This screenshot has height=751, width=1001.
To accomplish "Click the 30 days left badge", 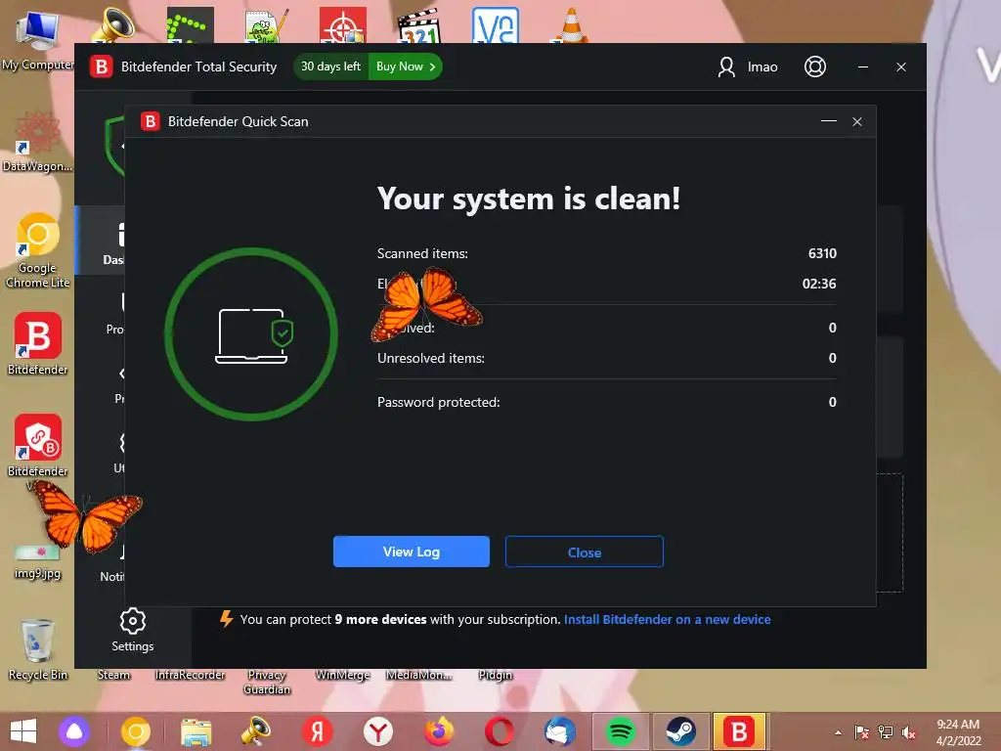I will pyautogui.click(x=330, y=66).
